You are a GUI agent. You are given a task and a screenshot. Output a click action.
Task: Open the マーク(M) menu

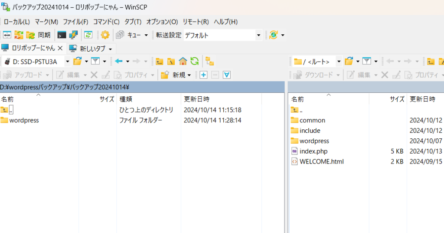[46, 22]
